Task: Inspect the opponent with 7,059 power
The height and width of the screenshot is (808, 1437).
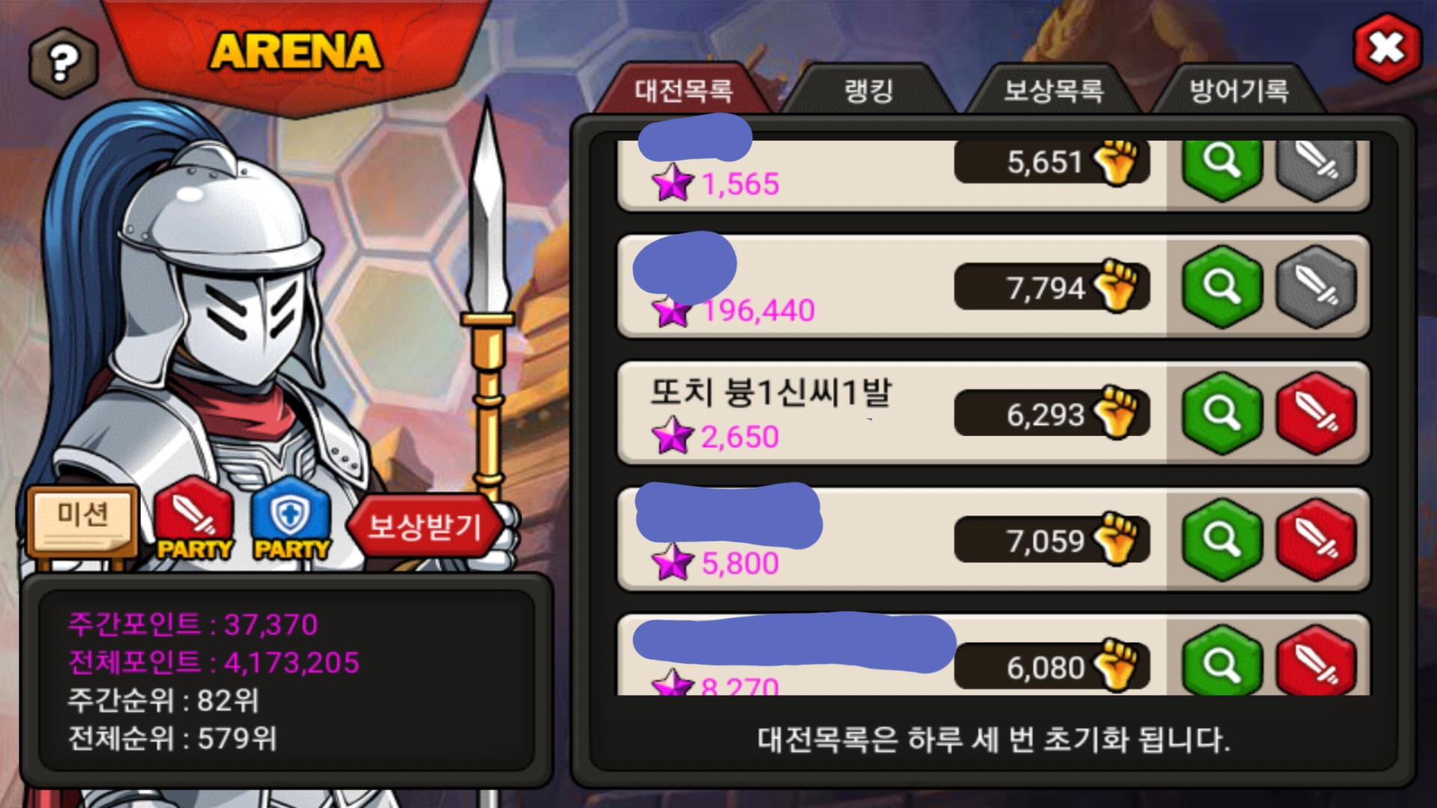Action: [1221, 539]
